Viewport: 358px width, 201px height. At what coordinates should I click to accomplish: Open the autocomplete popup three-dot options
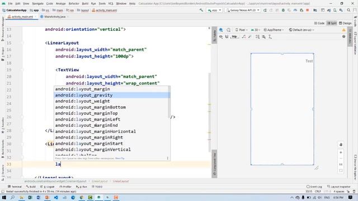click(168, 158)
